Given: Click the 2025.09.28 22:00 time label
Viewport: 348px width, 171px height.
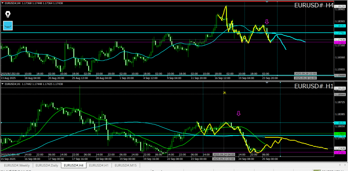Looking at the screenshot, I should tap(305, 74).
